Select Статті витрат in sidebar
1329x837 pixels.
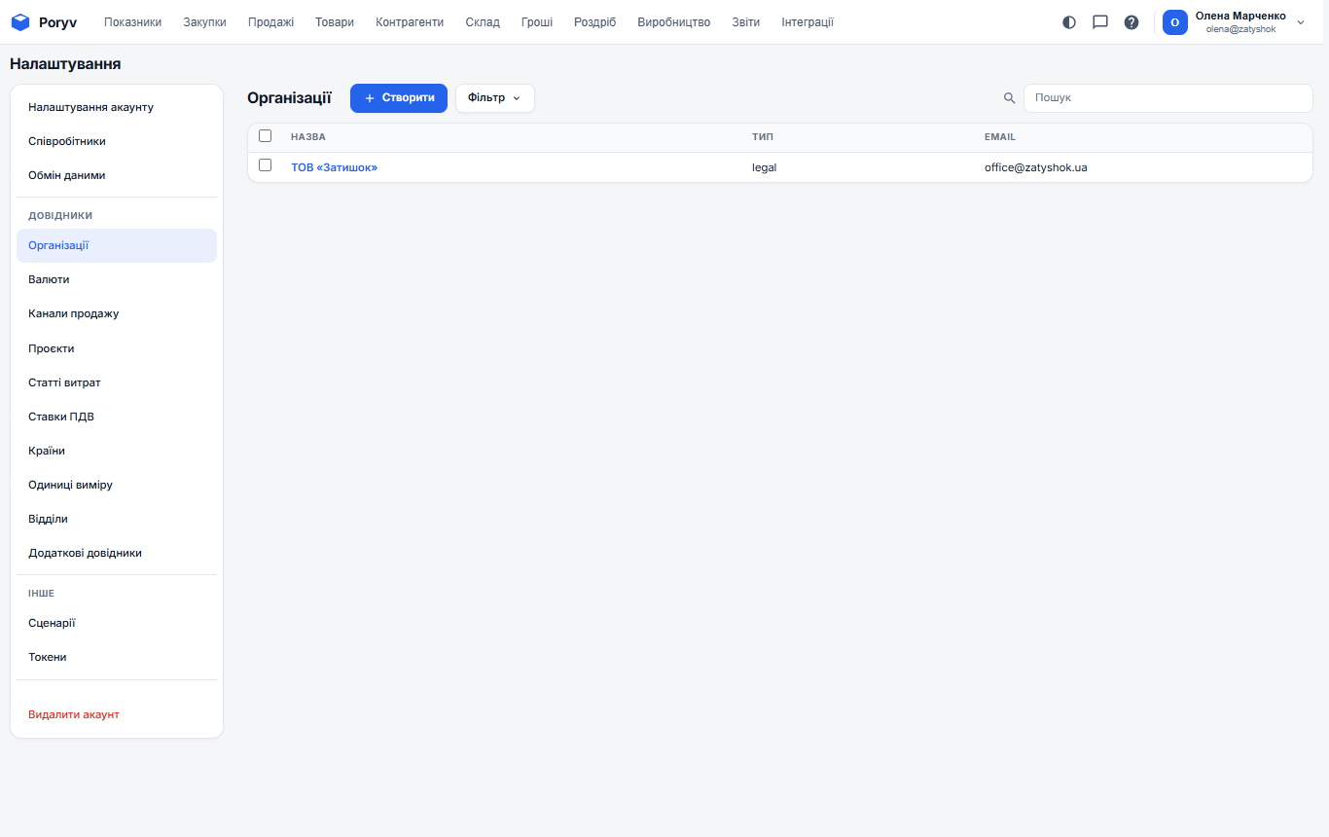pyautogui.click(x=117, y=382)
